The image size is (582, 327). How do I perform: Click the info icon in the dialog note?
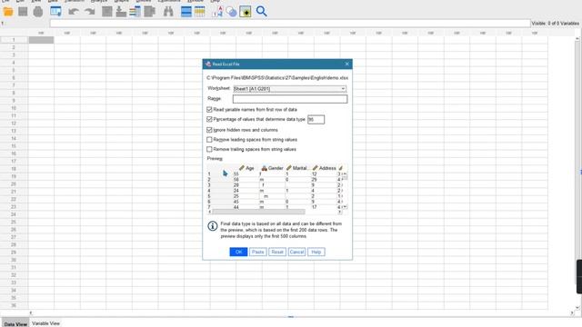click(212, 226)
